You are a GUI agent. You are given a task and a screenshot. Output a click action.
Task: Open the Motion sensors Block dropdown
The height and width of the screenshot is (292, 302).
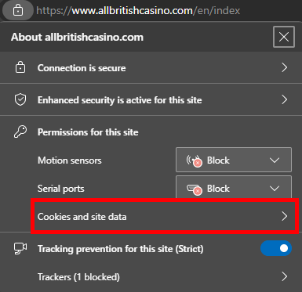(x=234, y=160)
